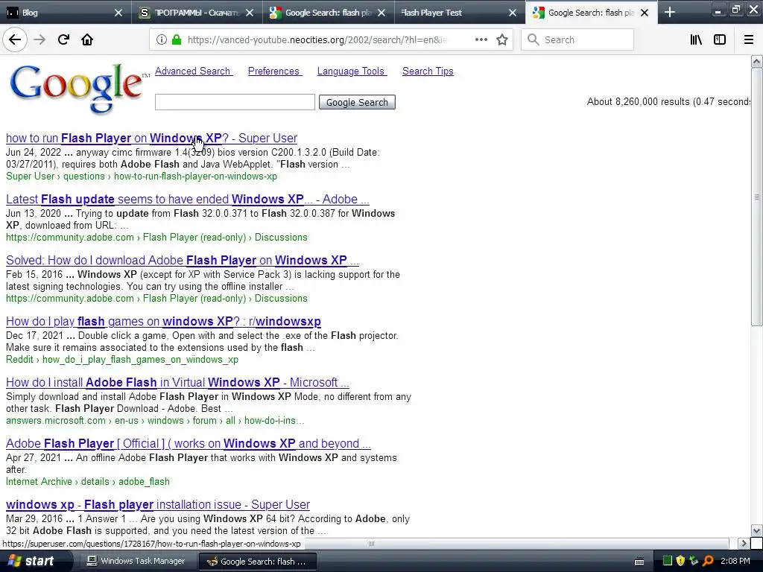Screen dimensions: 763x572
Task: Click the taskbar clock 2:08 PM
Action: point(735,562)
